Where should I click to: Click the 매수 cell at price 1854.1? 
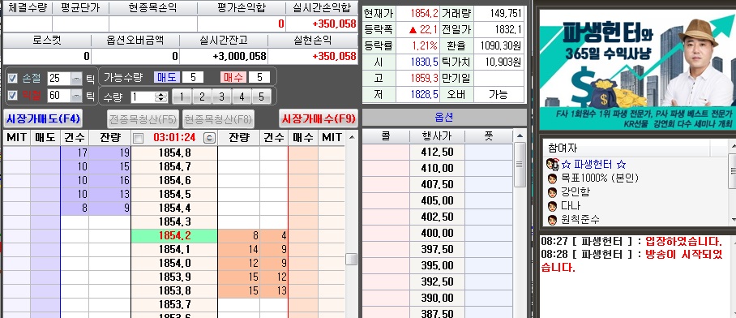pos(303,249)
